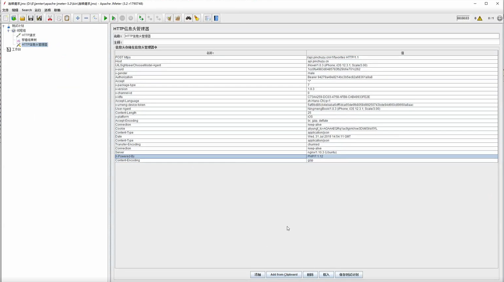Save the test plan with floppy icon
Screen dimensions: 504x282
[31, 18]
